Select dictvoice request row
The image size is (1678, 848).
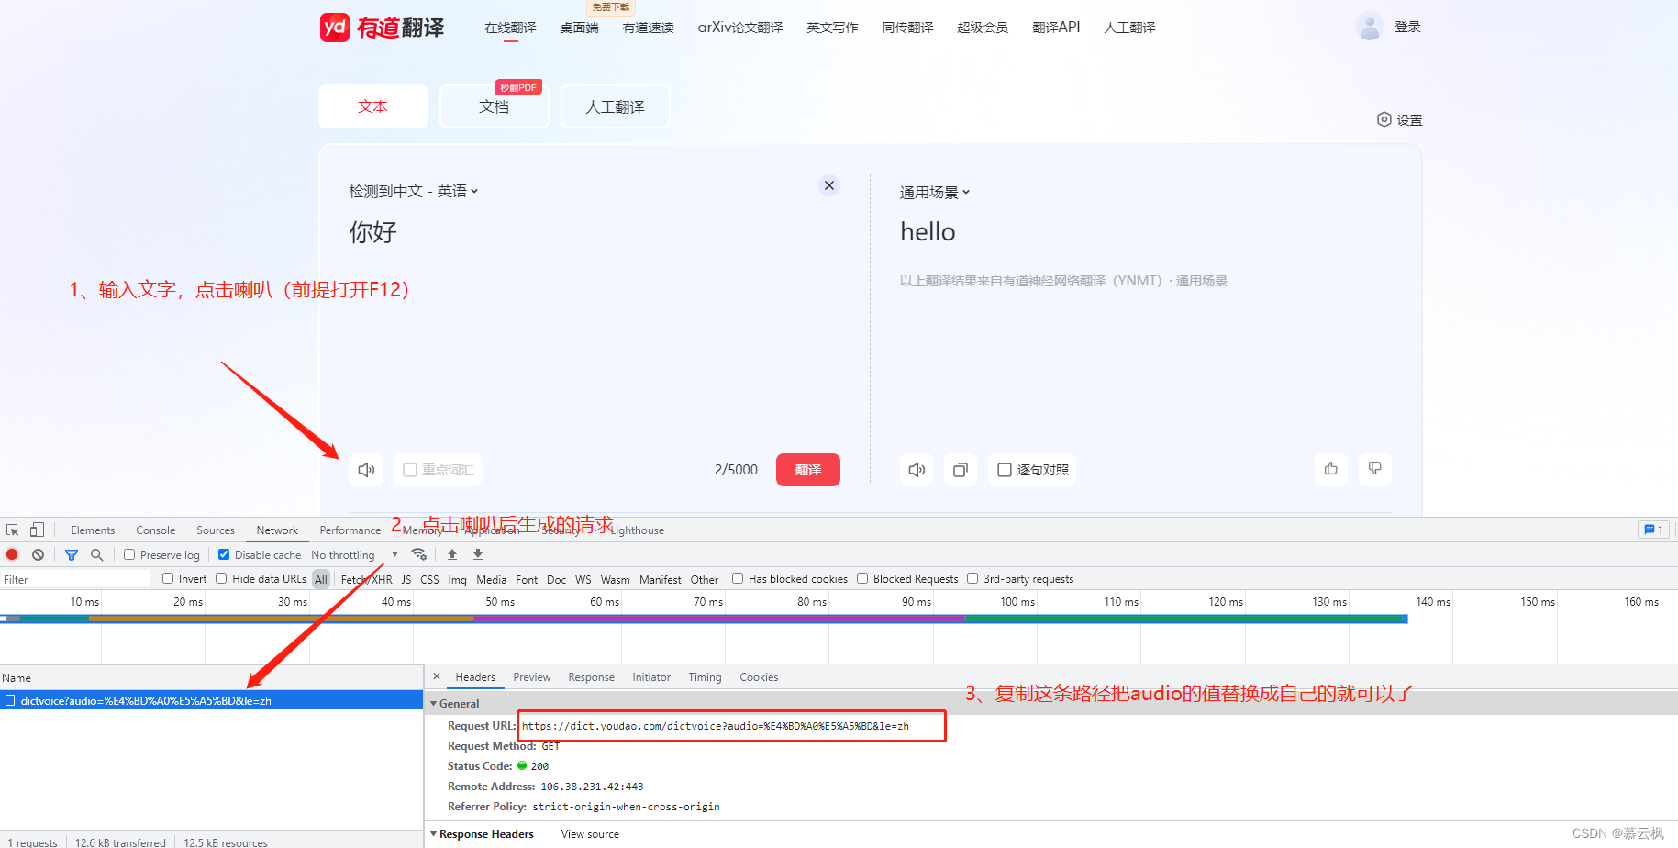click(x=211, y=700)
